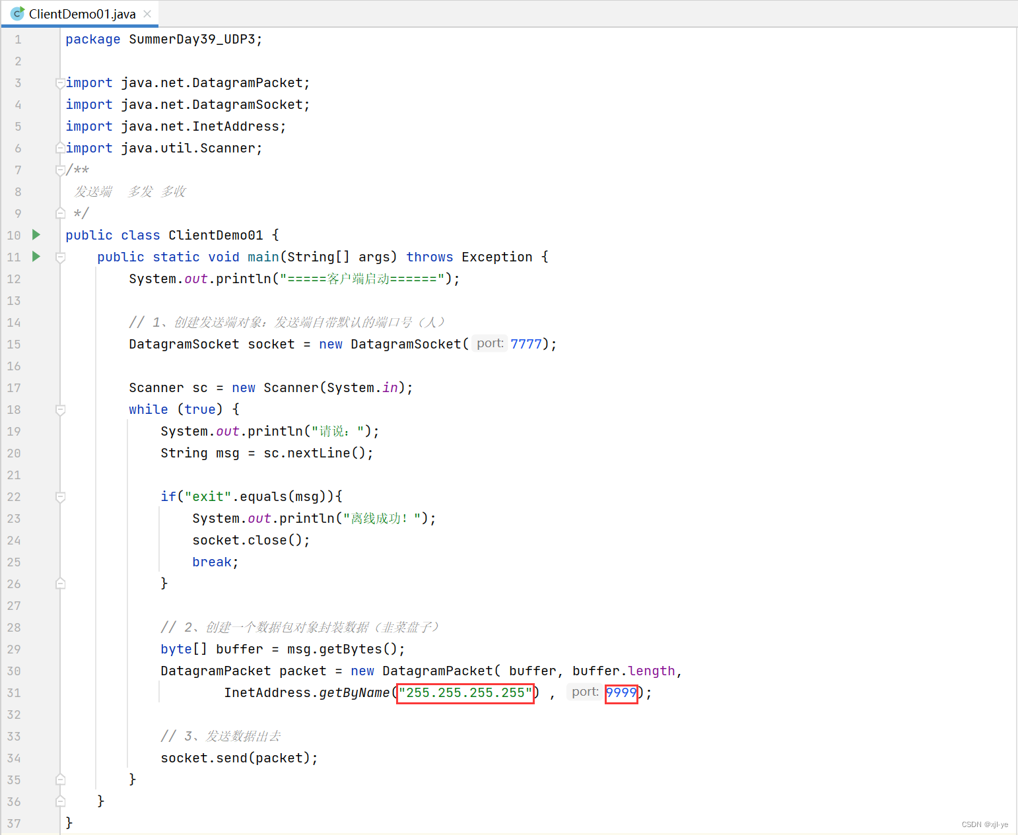1018x835 pixels.
Task: Click the "=====客户端启动======" string
Action: point(362,279)
